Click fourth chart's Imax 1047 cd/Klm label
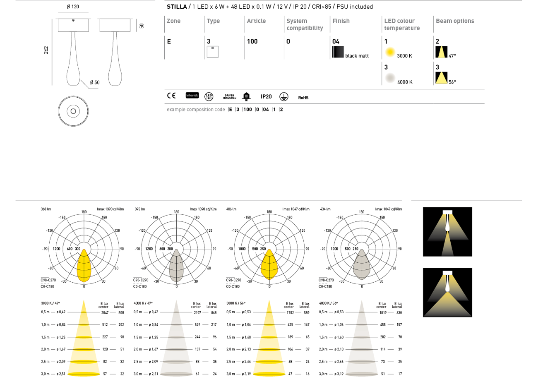Image resolution: width=538 pixels, height=389 pixels. [x=389, y=209]
